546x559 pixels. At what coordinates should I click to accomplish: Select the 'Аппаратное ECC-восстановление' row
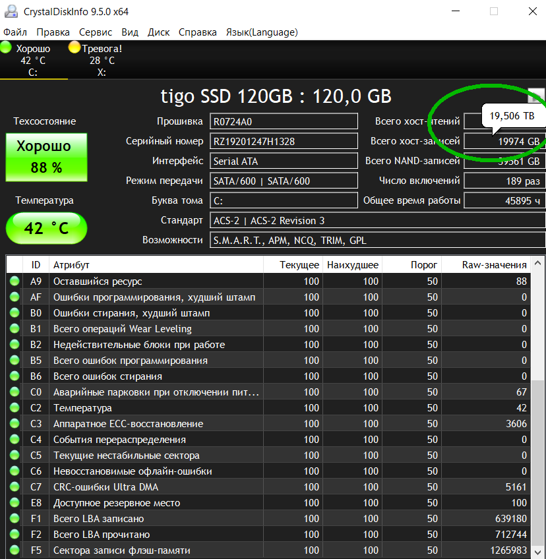[x=268, y=423]
